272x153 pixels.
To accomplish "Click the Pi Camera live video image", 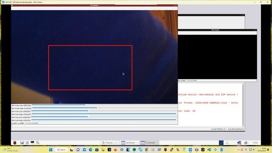I will [x=94, y=57].
